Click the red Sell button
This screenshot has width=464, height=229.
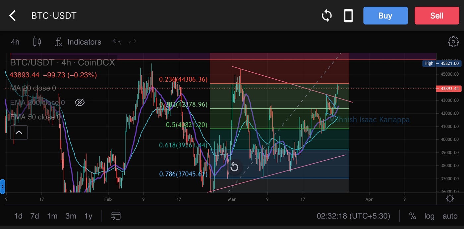[437, 16]
